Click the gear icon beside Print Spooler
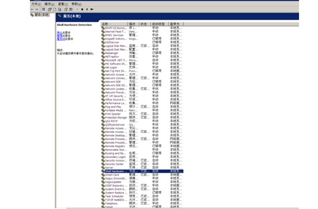Viewport: 318px width, 209px height. (x=103, y=114)
